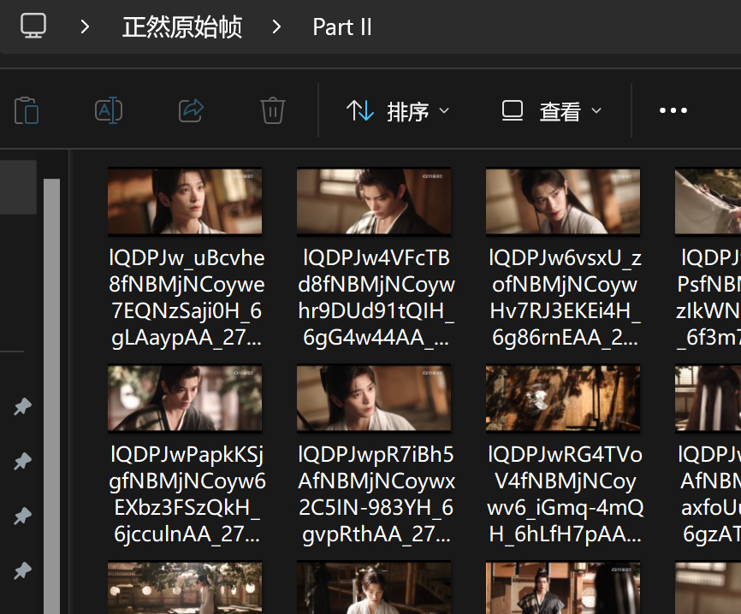Select thumbnail of IQDPJwRG4TVo image
Image resolution: width=741 pixels, height=614 pixels.
tap(563, 399)
